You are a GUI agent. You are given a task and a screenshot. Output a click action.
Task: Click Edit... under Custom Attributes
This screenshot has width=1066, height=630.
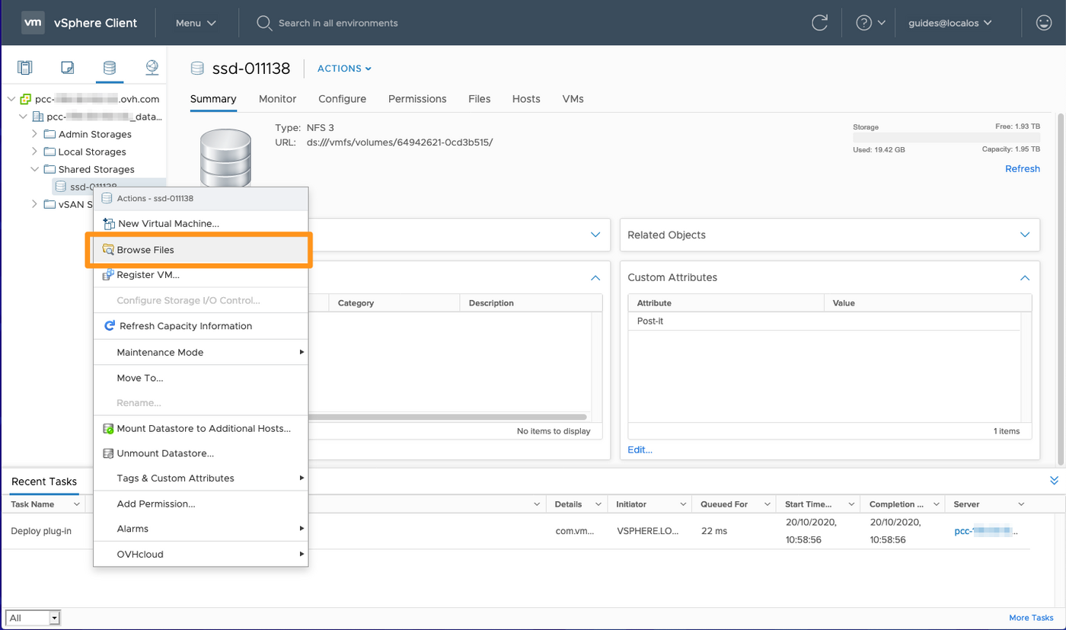(640, 449)
